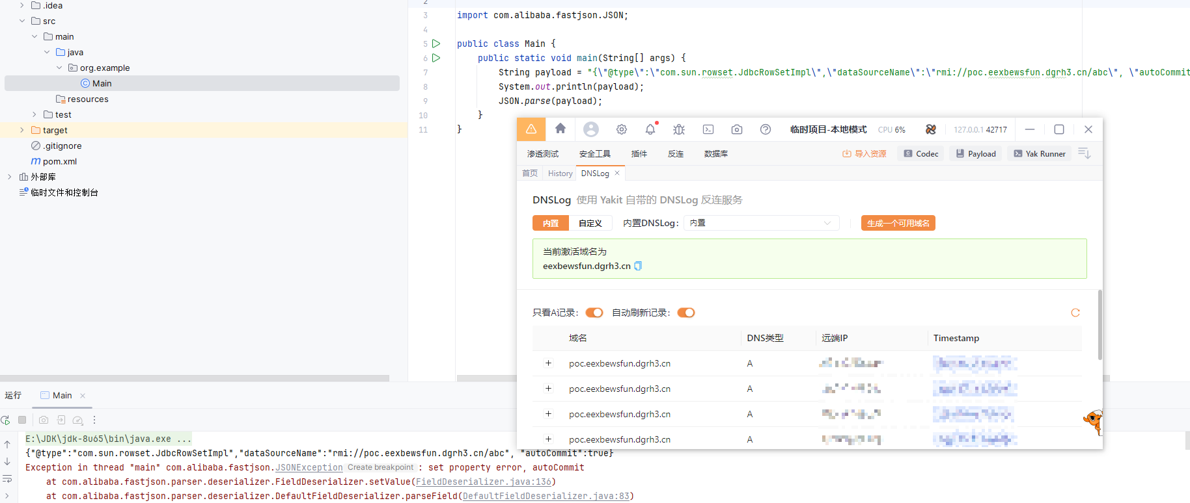
Task: Click the down arrow in console gutter
Action: coord(7,461)
